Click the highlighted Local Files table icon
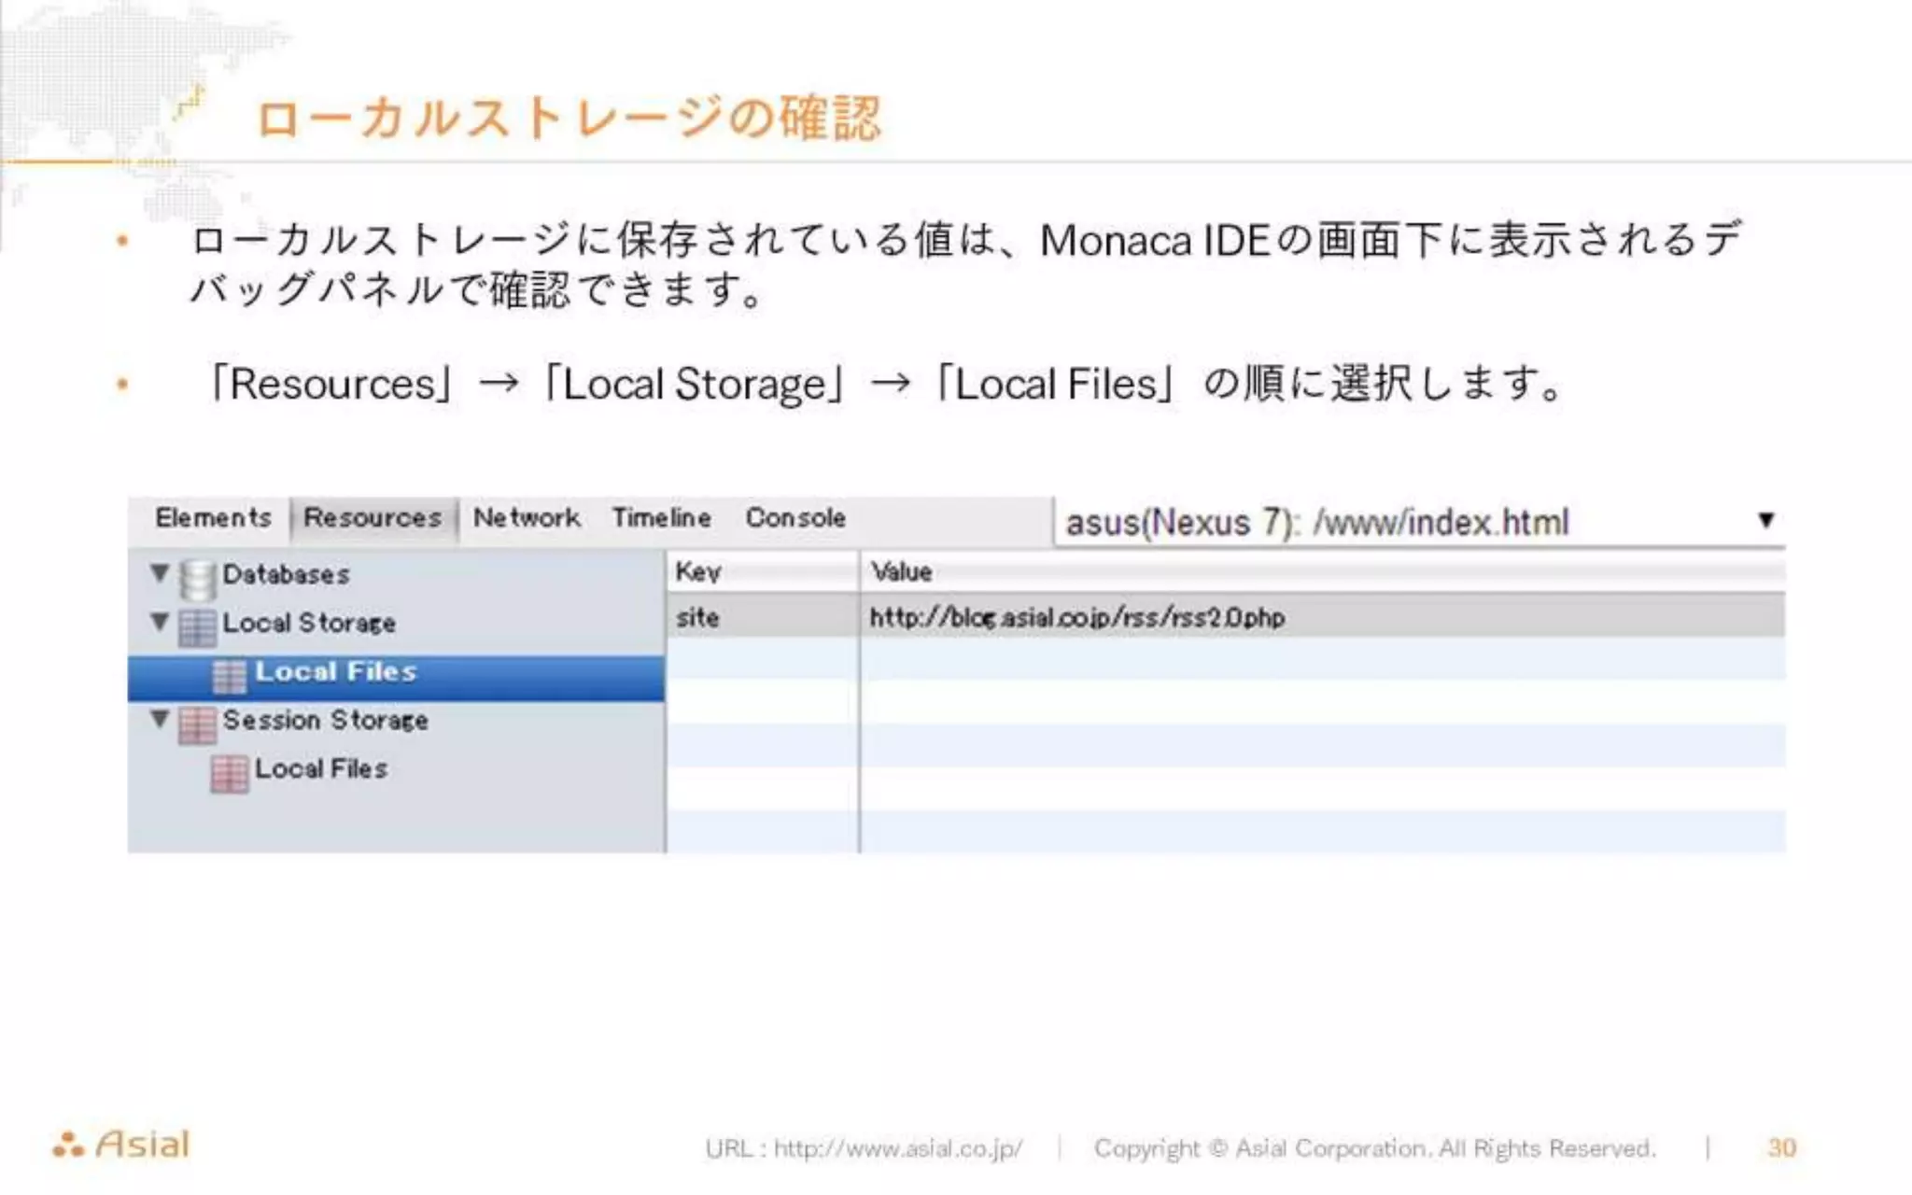The width and height of the screenshot is (1912, 1195). pyautogui.click(x=230, y=676)
